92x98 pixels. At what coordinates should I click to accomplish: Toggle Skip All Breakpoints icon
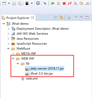[x=45, y=3]
